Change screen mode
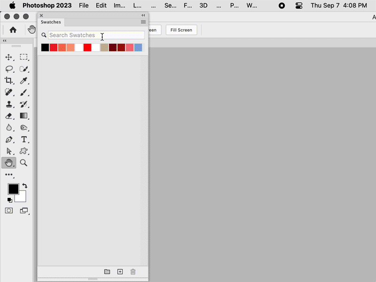376x282 pixels. pos(24,211)
